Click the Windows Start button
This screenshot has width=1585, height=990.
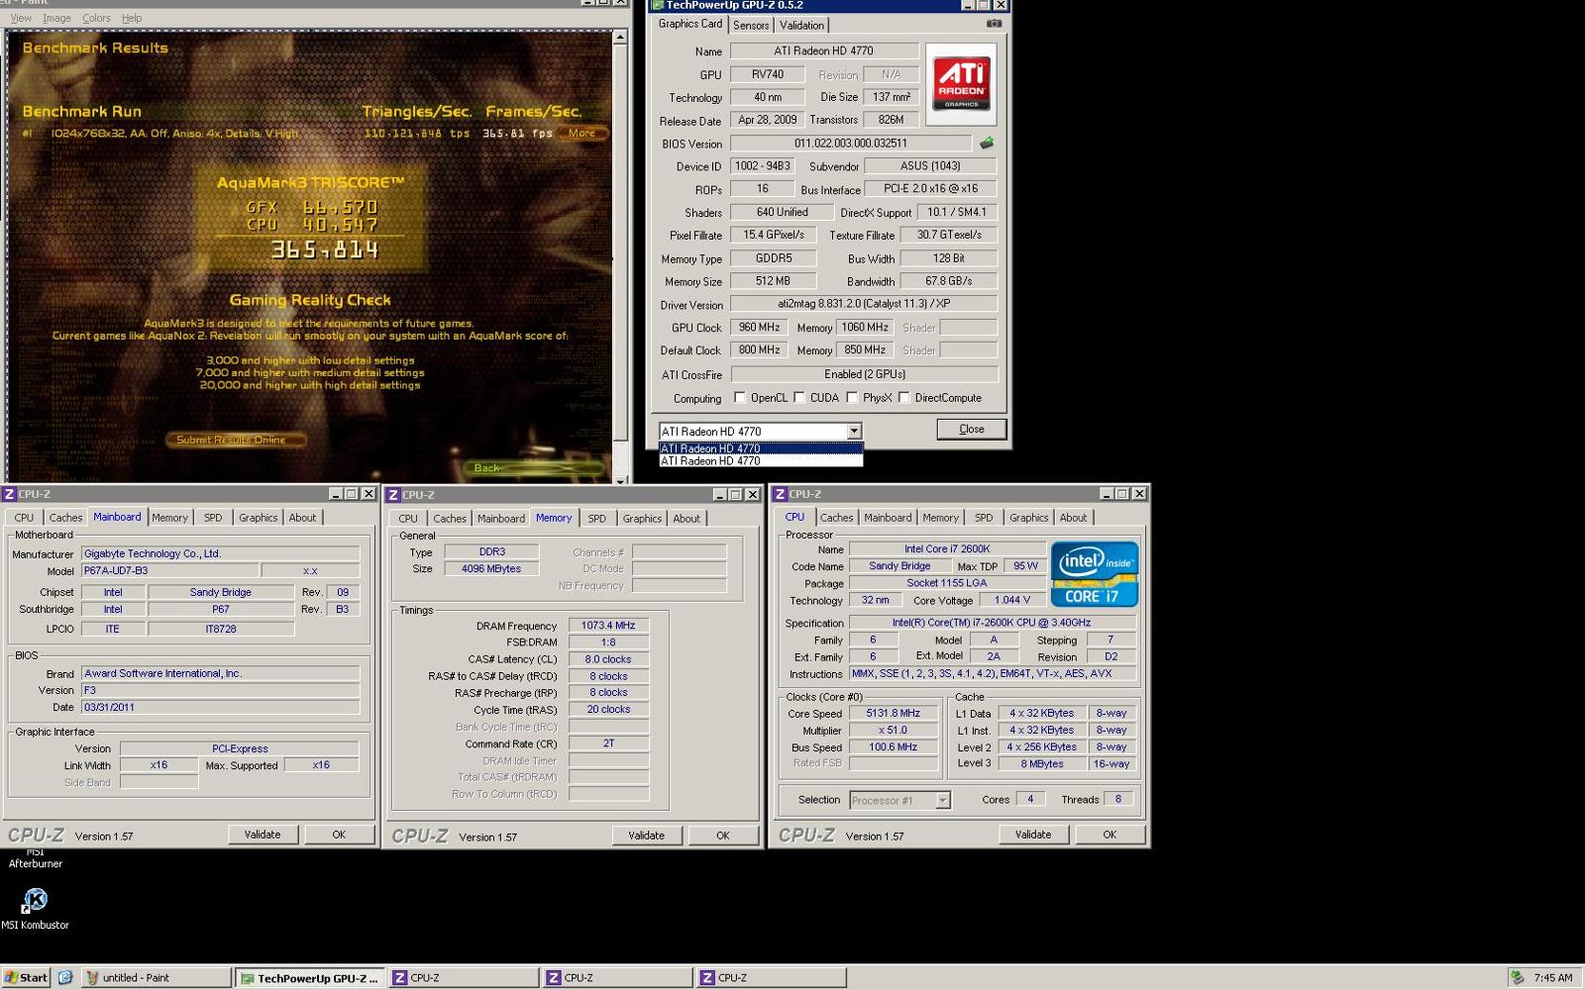pyautogui.click(x=26, y=977)
